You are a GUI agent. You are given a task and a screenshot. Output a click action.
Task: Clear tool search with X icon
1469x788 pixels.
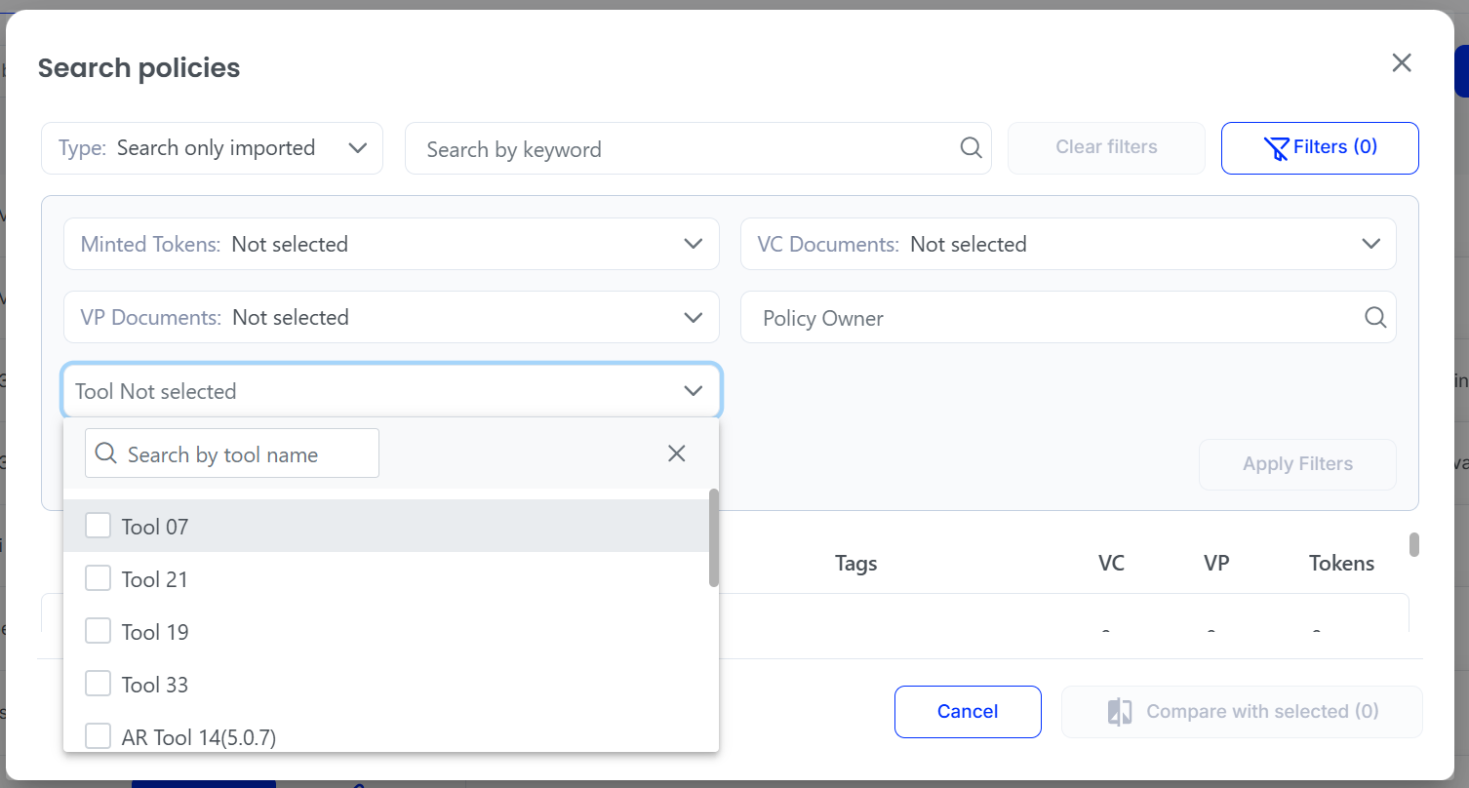coord(676,453)
